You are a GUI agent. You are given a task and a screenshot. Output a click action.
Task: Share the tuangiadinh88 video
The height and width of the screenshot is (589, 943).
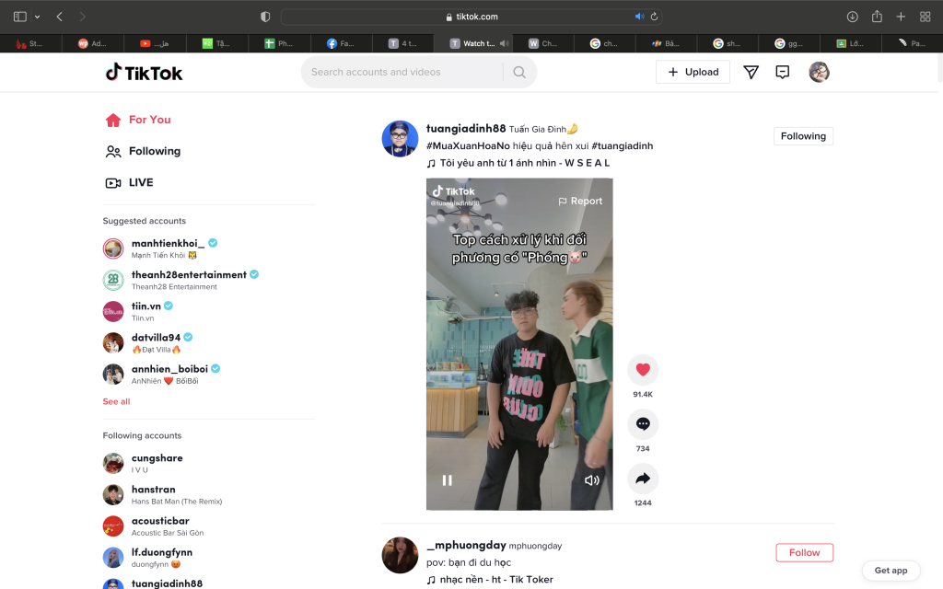[643, 479]
